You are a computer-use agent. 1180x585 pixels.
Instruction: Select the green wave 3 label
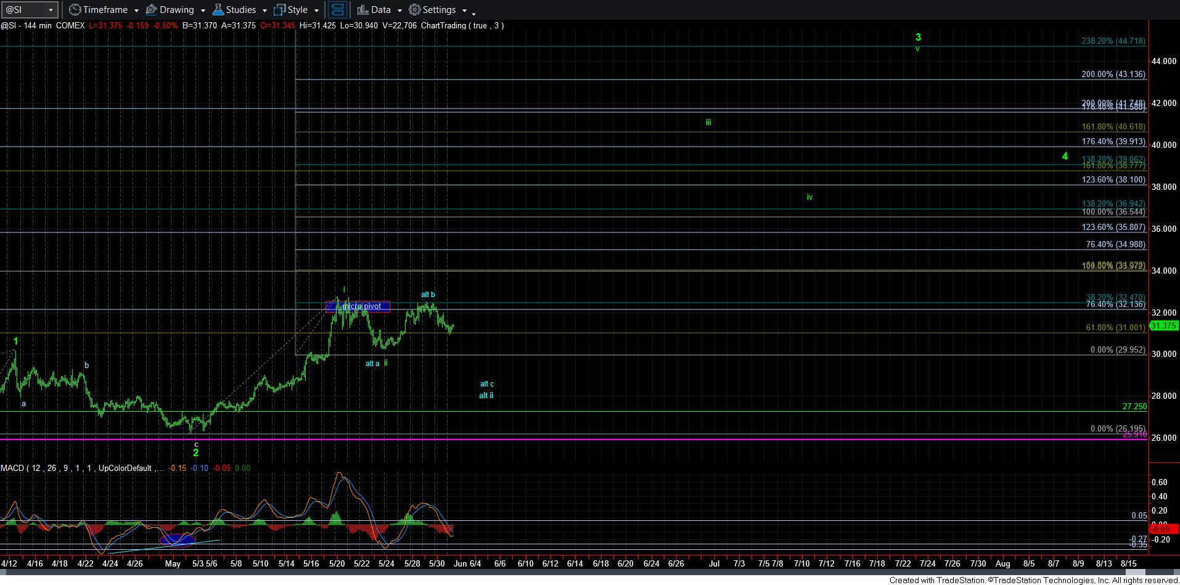point(918,38)
